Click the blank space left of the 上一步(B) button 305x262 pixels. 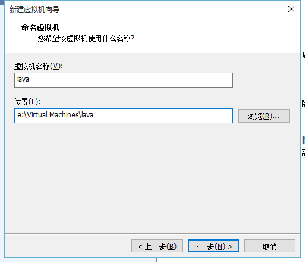[67, 246]
